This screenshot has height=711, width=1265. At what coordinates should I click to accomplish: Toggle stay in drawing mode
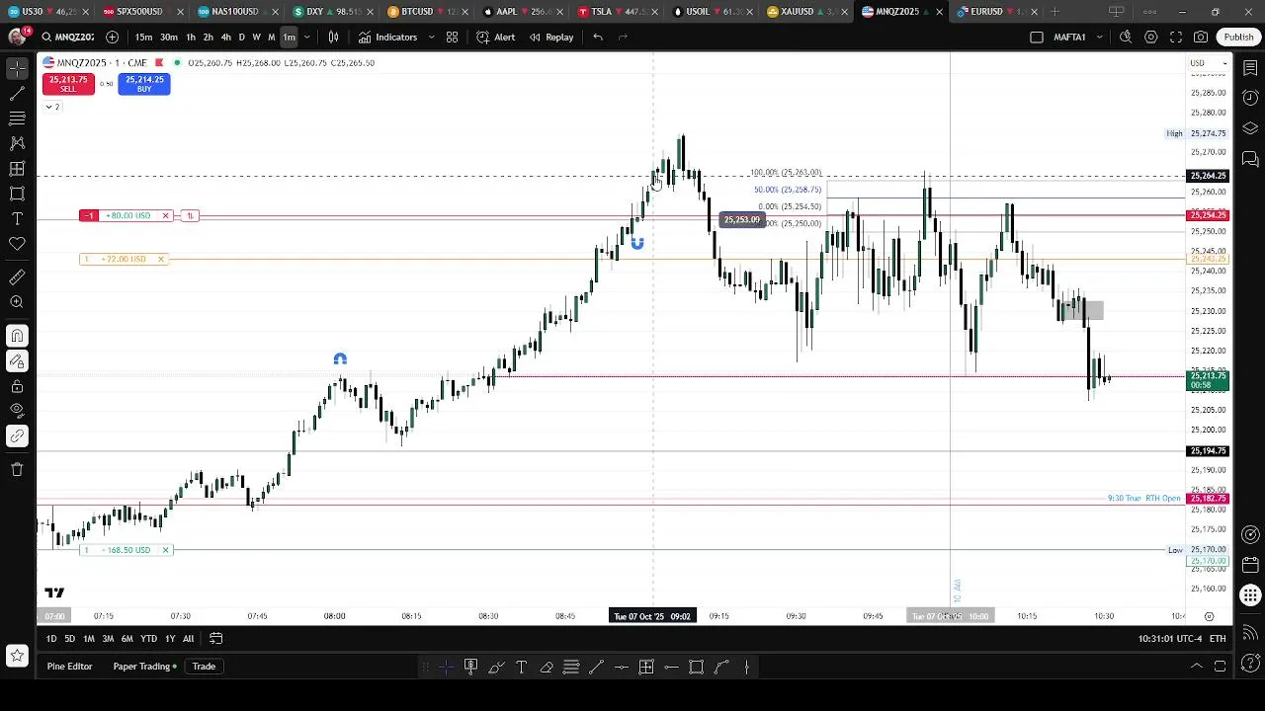tap(17, 361)
